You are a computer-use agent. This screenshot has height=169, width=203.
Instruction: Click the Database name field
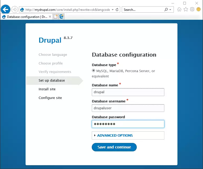coord(128,92)
